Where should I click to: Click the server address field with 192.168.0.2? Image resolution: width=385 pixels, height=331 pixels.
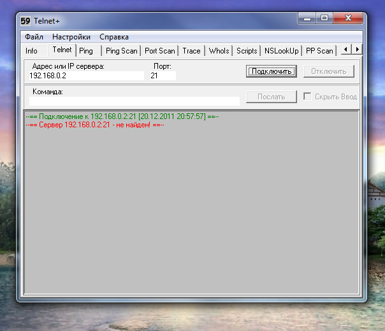point(87,76)
